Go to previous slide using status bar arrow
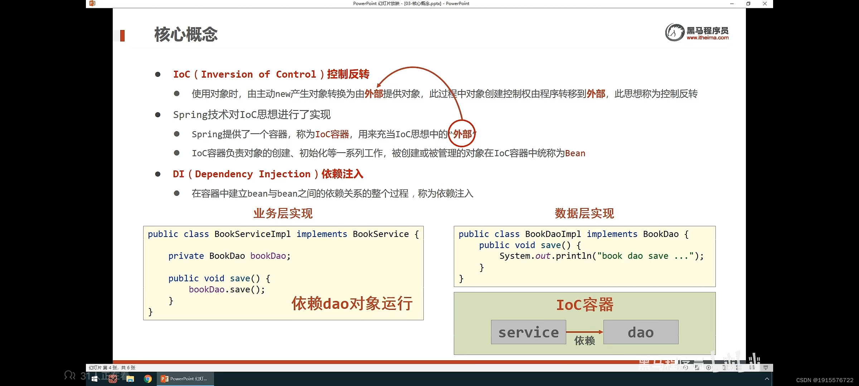Image resolution: width=859 pixels, height=386 pixels. tap(685, 367)
